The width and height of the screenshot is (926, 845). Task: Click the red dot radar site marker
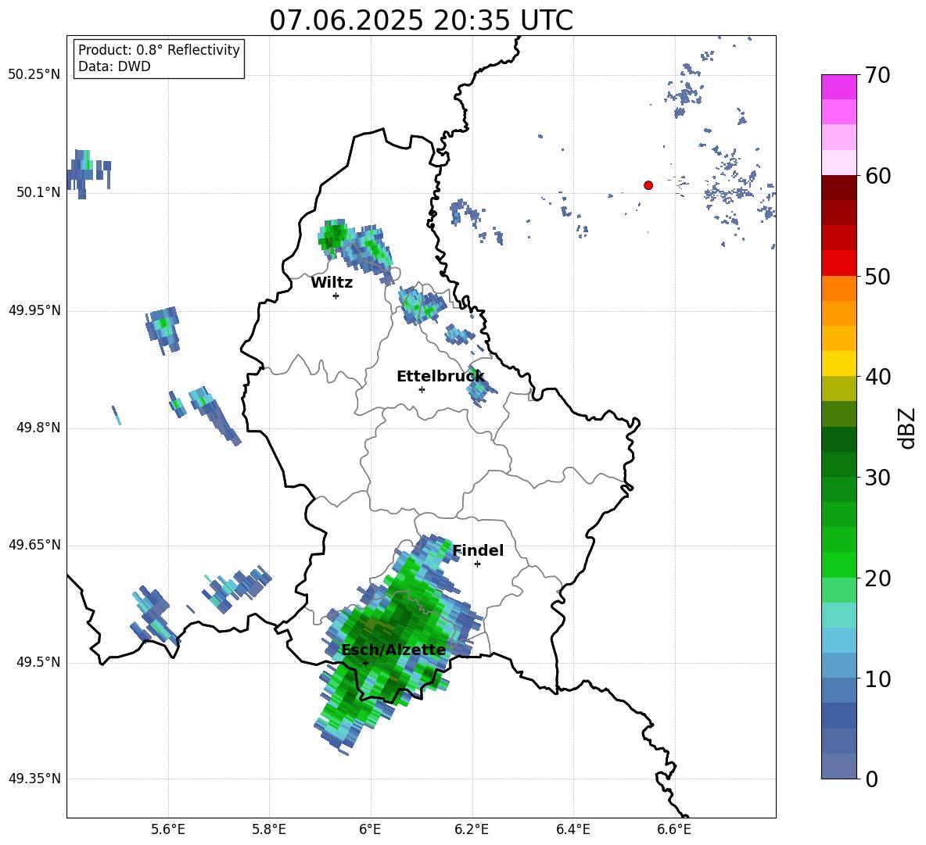(648, 185)
